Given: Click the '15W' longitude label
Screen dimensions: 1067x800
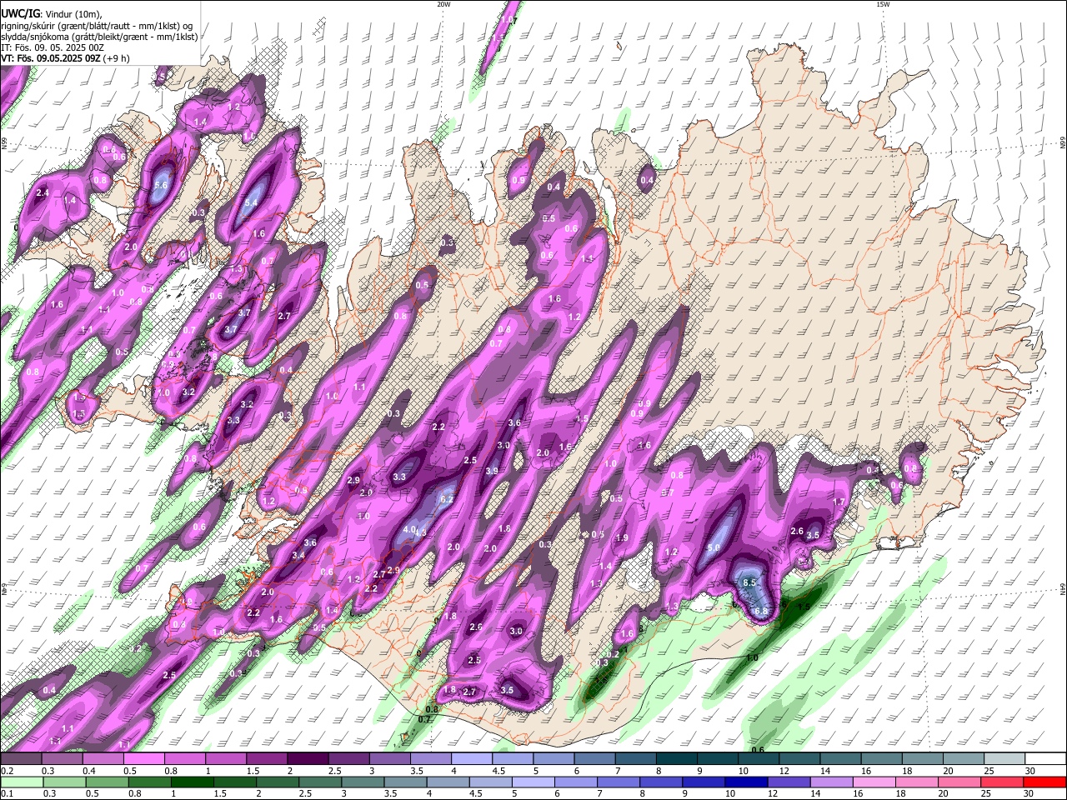Looking at the screenshot, I should click(882, 4).
